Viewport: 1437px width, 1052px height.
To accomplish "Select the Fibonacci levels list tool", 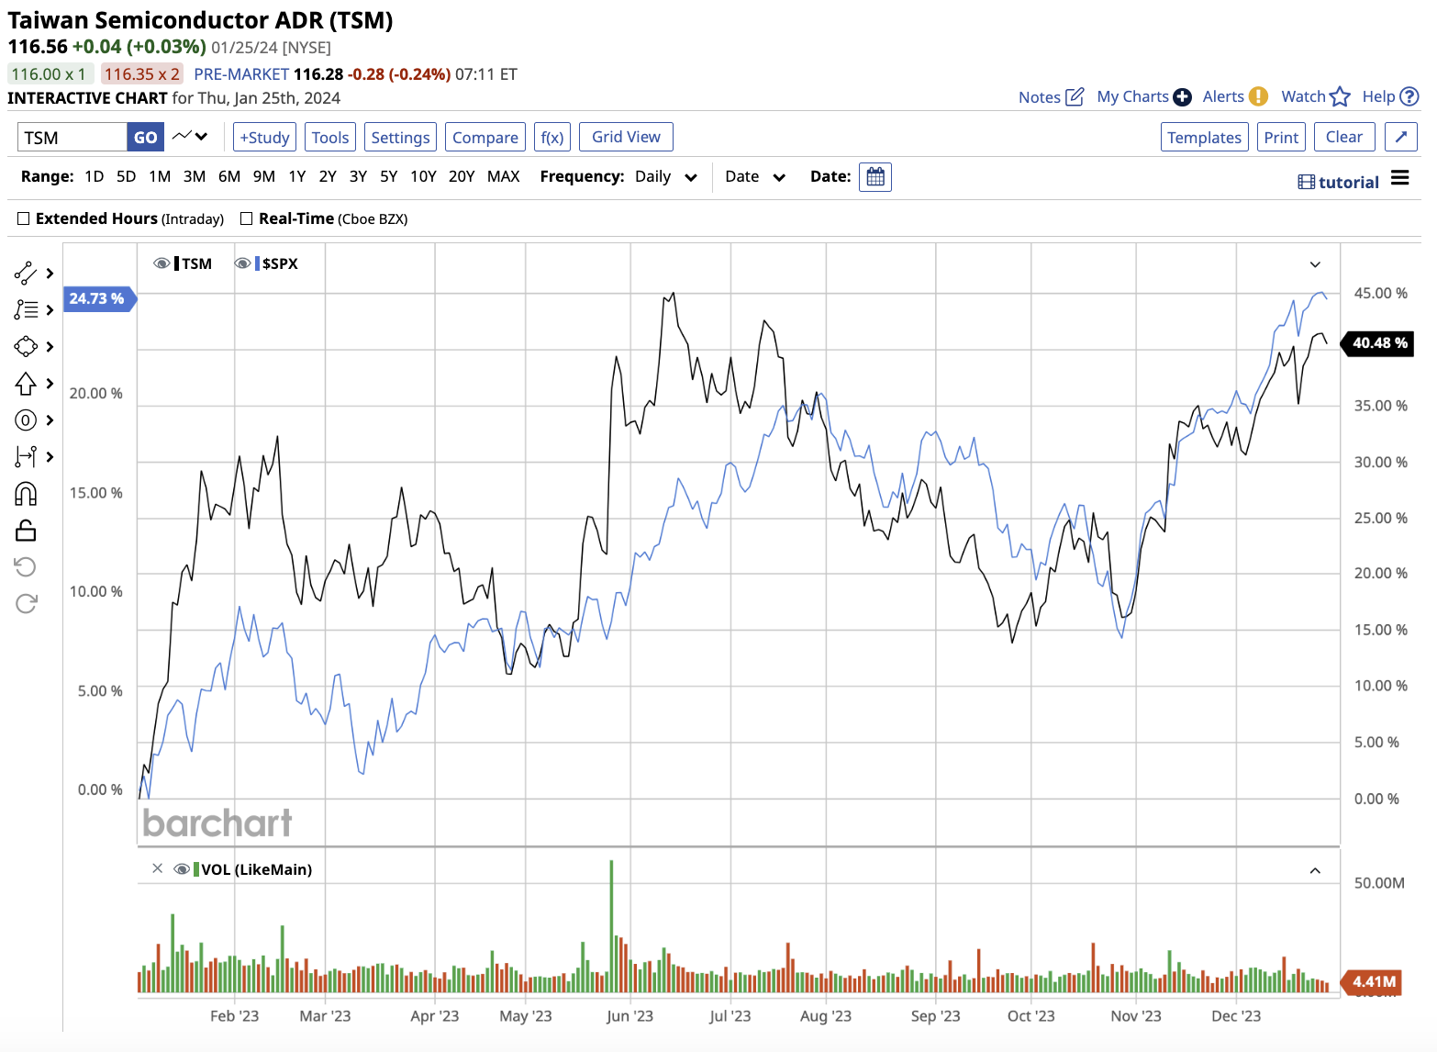I will (26, 309).
